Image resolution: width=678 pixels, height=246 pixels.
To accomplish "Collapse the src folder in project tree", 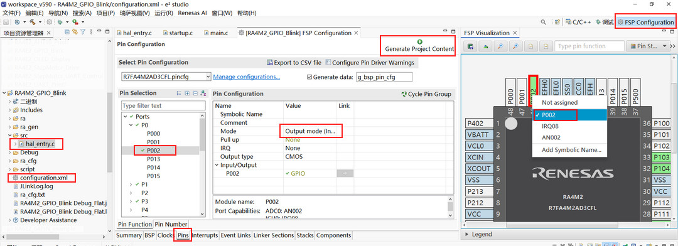I will 10,136.
